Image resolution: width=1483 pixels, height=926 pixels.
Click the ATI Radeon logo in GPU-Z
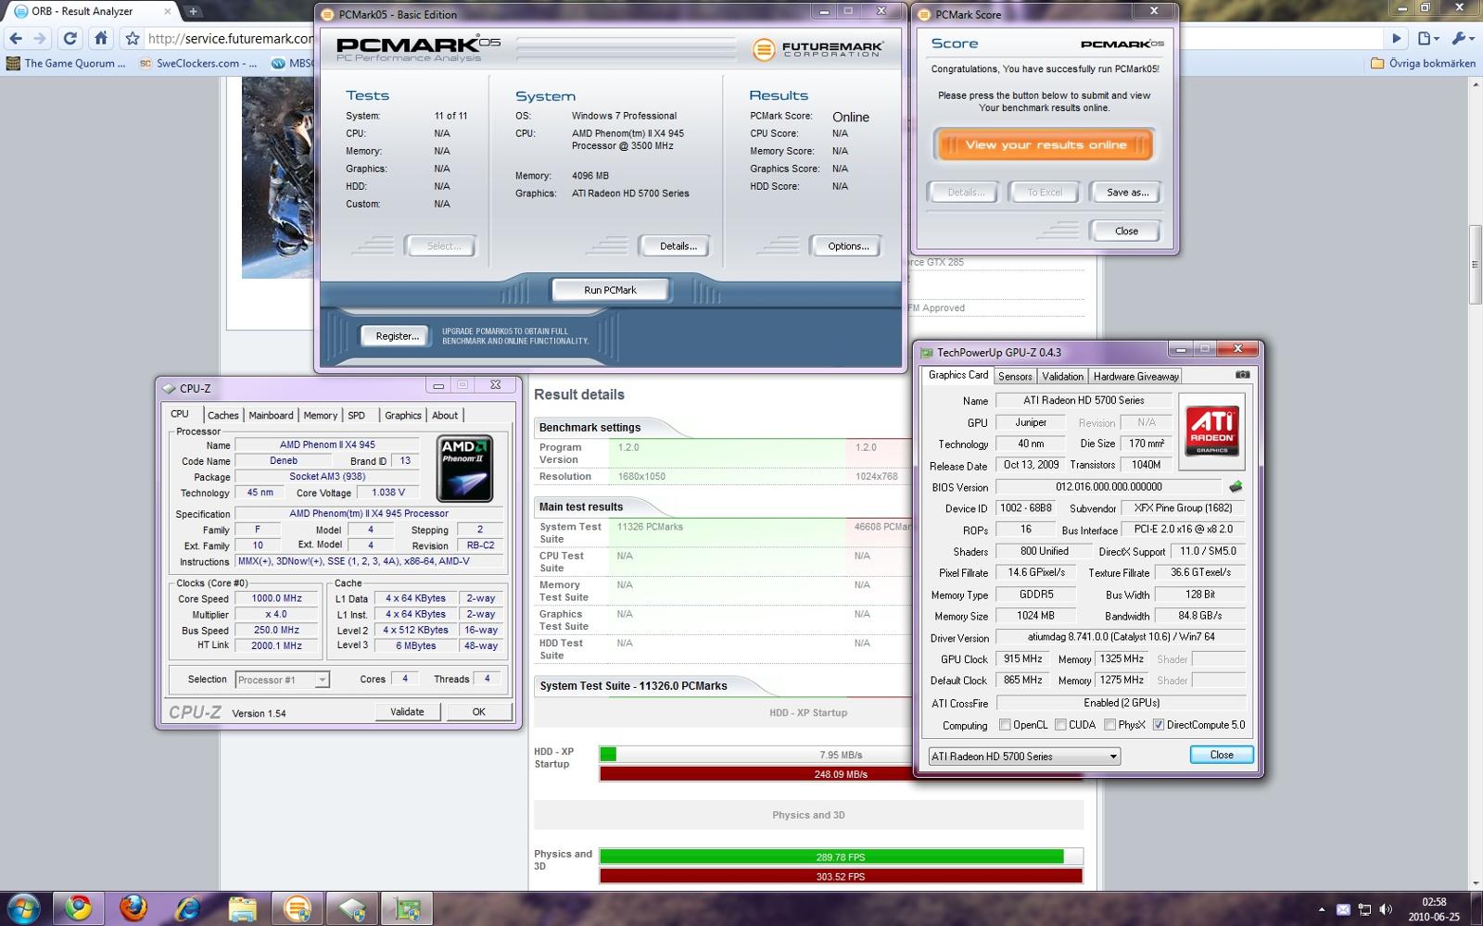coord(1211,432)
